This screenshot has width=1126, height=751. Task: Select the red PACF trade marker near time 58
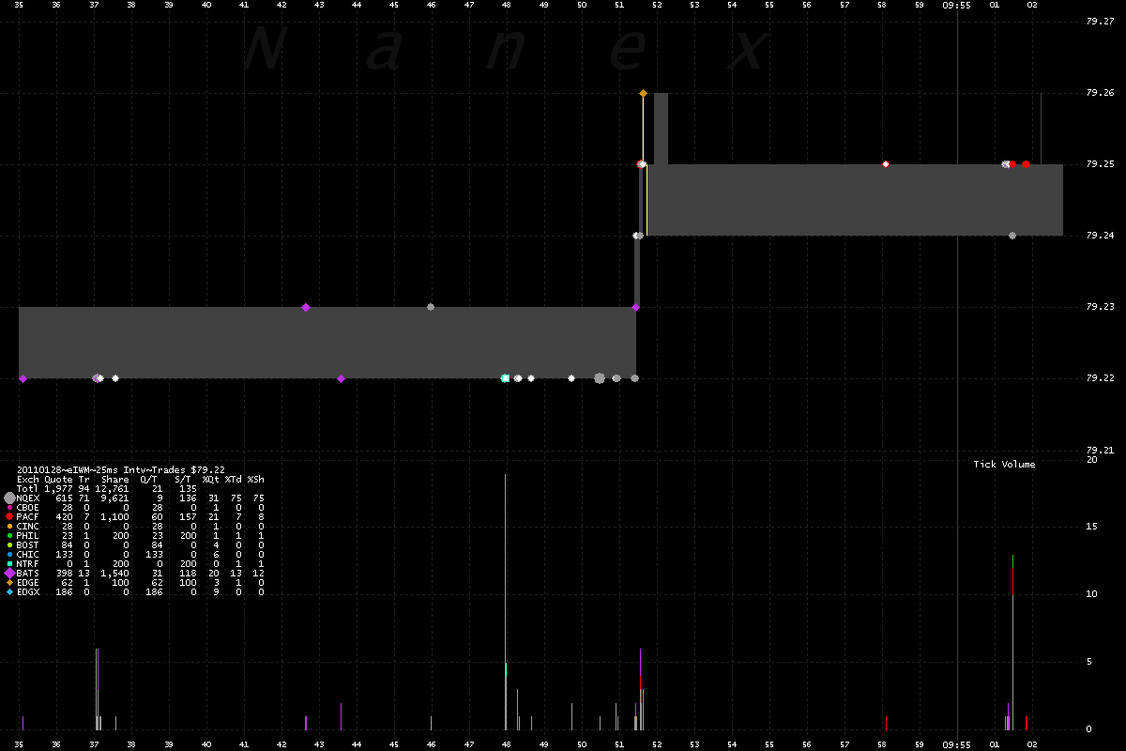tap(885, 164)
